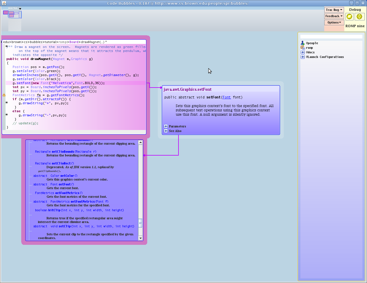Expand the See Also section

(x=166, y=131)
